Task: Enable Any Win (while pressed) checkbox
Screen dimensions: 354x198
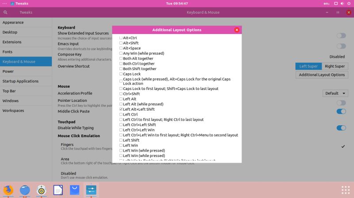Action: (x=121, y=53)
